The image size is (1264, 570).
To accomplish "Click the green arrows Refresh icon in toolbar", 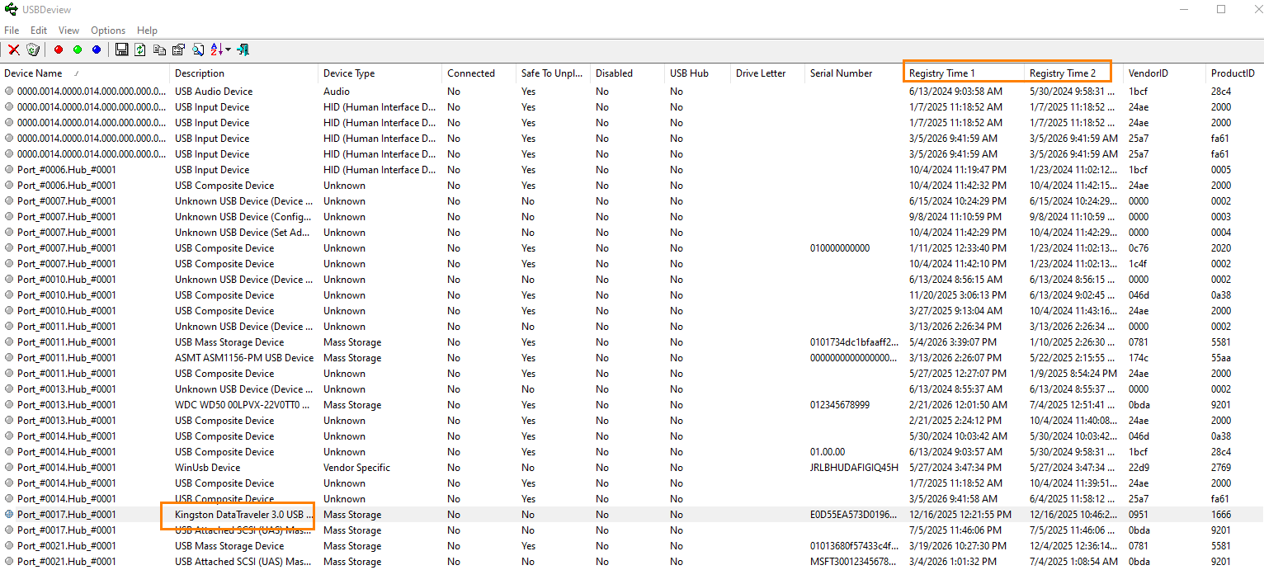I will point(140,49).
